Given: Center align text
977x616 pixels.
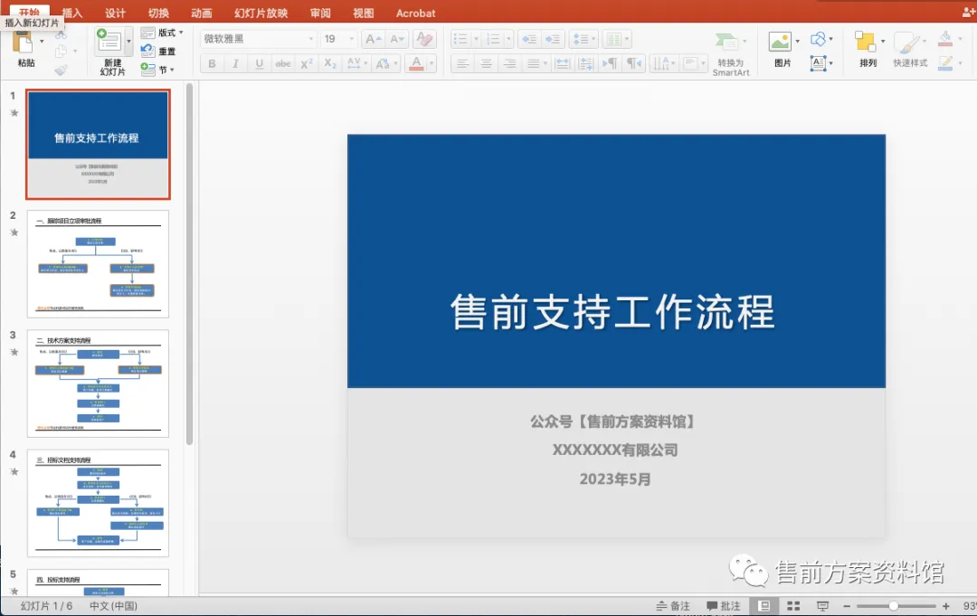Looking at the screenshot, I should (486, 63).
